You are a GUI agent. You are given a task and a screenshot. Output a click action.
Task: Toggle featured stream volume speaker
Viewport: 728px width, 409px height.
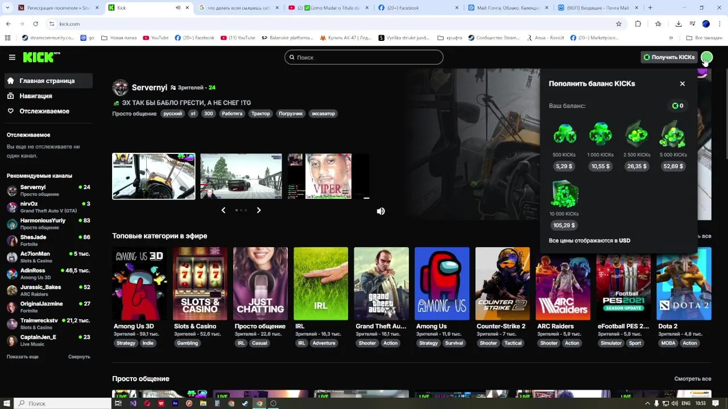click(x=381, y=211)
